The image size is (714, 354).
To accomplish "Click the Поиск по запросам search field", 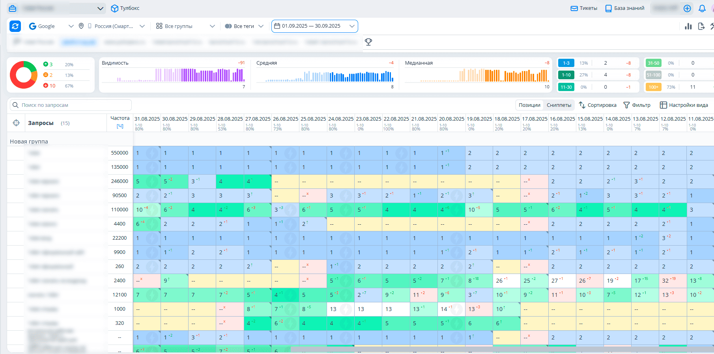I will (x=71, y=105).
